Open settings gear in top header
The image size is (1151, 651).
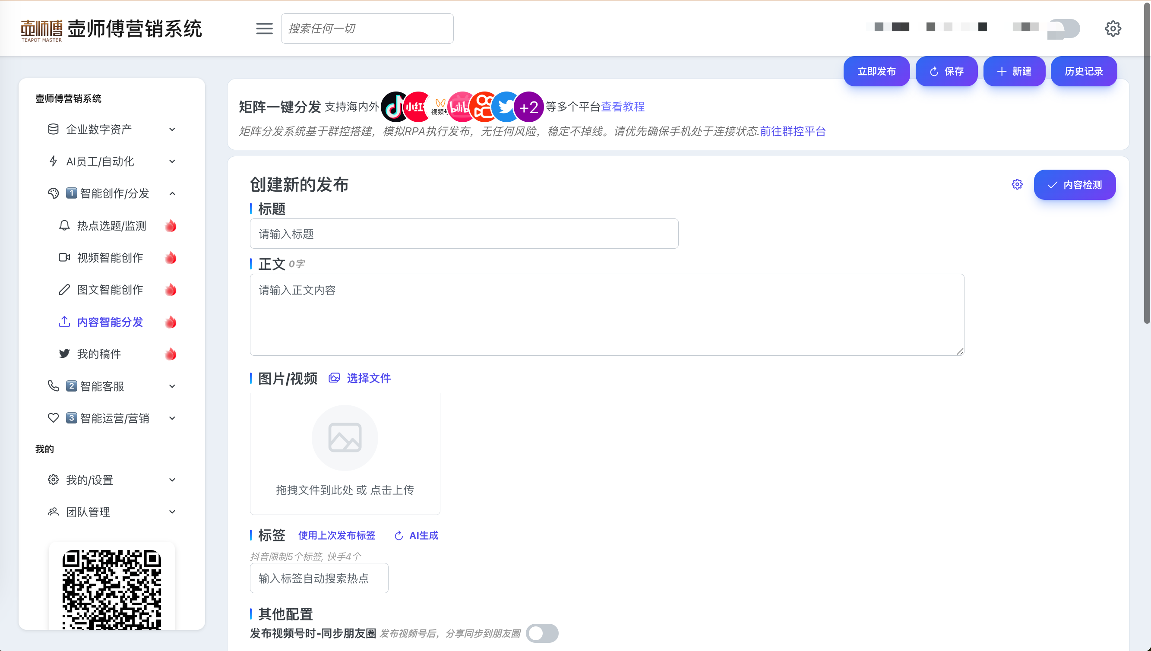point(1113,28)
